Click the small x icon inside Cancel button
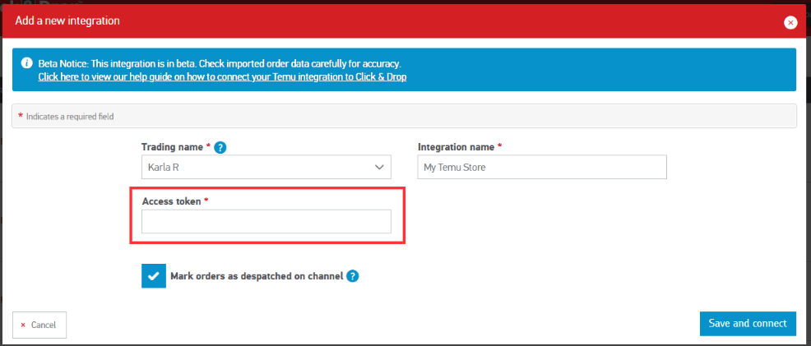The height and width of the screenshot is (346, 811). [23, 325]
